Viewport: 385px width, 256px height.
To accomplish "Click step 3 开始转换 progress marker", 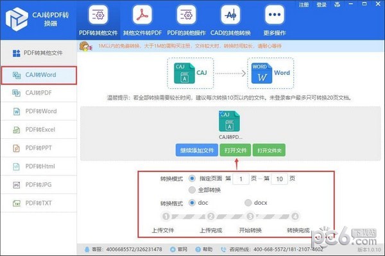I will [250, 216].
